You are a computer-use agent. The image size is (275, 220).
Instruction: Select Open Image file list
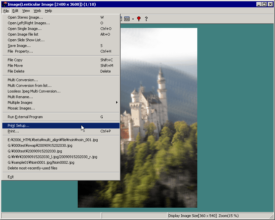pyautogui.click(x=61, y=34)
